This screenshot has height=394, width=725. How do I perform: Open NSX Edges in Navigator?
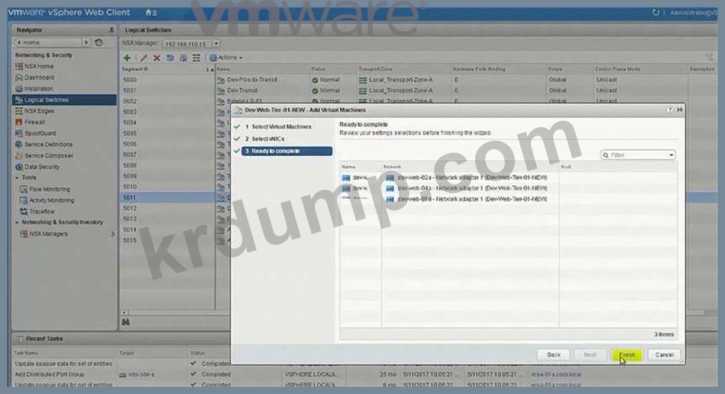[x=38, y=111]
